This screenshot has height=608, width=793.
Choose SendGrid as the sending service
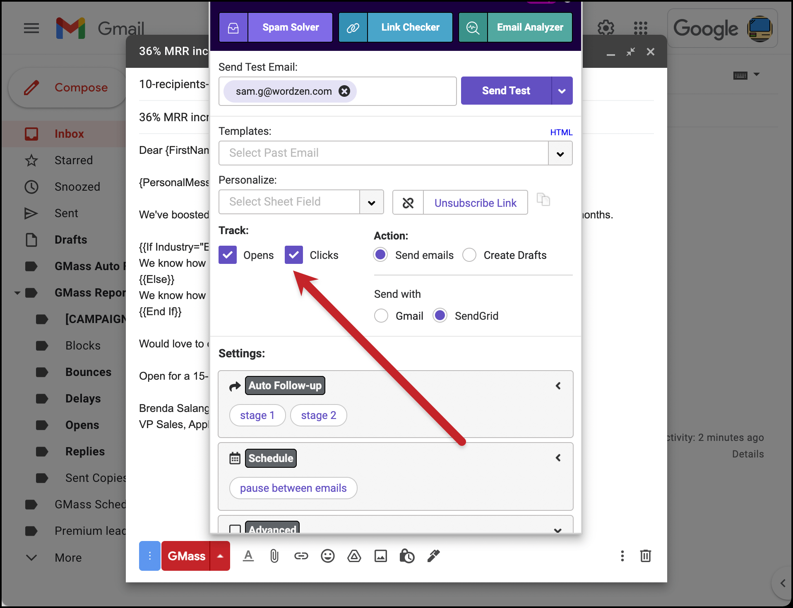tap(440, 316)
